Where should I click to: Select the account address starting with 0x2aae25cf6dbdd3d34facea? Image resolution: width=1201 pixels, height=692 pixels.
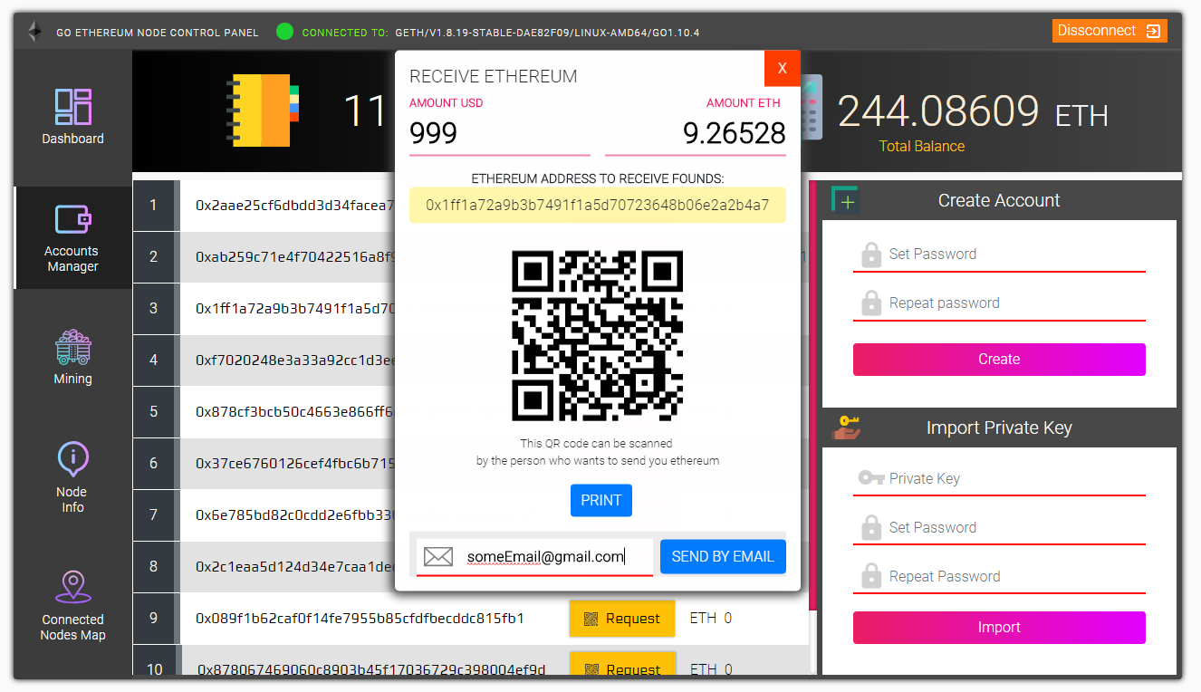pyautogui.click(x=295, y=206)
